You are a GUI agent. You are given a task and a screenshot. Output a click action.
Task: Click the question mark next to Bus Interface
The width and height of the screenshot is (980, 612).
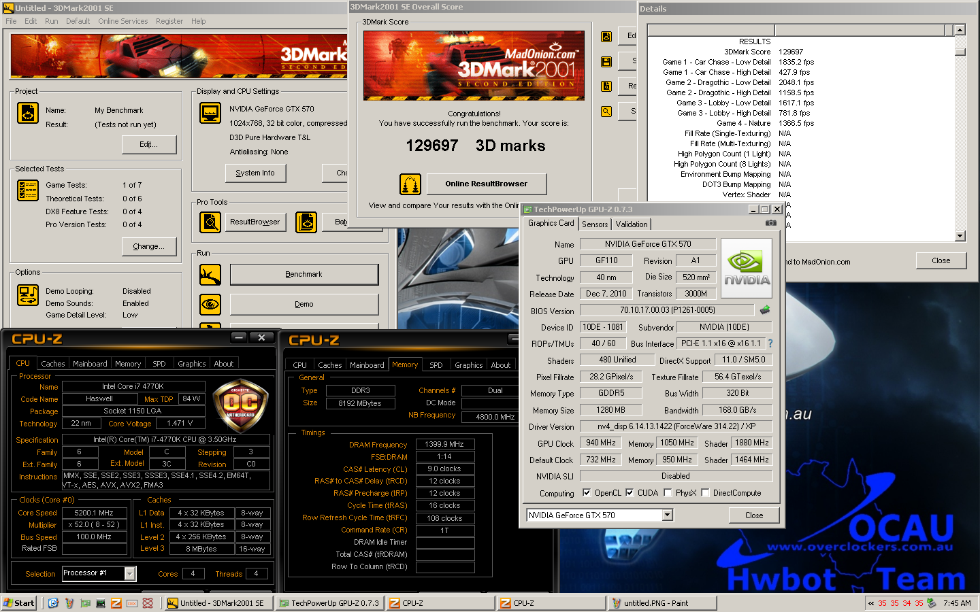tap(770, 343)
